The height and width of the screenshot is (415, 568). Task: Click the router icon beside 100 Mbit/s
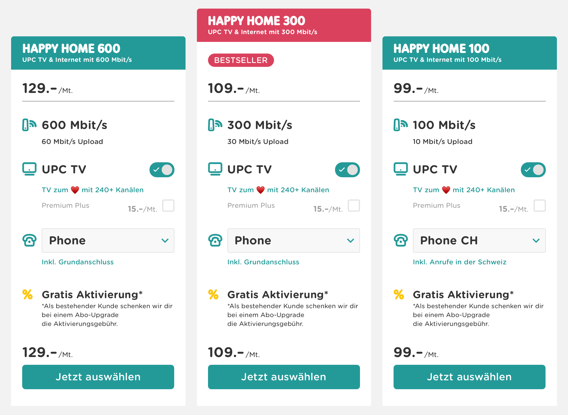coord(400,125)
